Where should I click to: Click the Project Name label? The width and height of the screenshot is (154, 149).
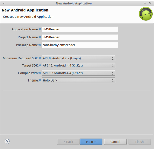point(28,37)
